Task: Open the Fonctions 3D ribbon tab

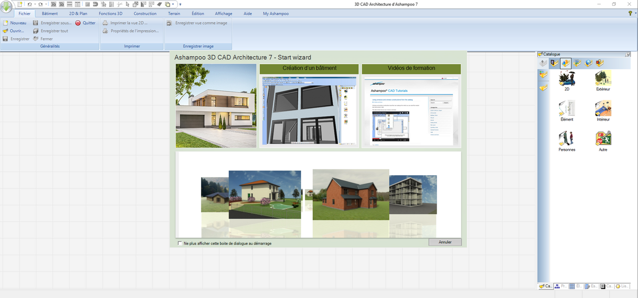Action: click(111, 13)
